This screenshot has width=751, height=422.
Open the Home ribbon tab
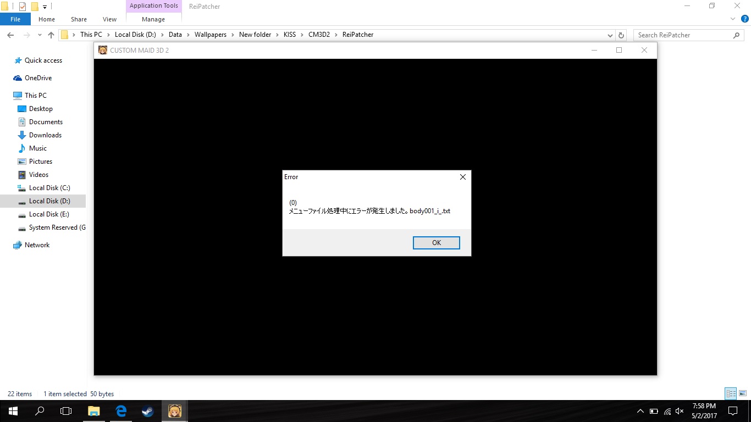(x=47, y=19)
